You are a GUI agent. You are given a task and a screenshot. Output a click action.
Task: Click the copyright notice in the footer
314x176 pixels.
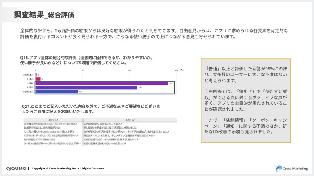point(68,169)
